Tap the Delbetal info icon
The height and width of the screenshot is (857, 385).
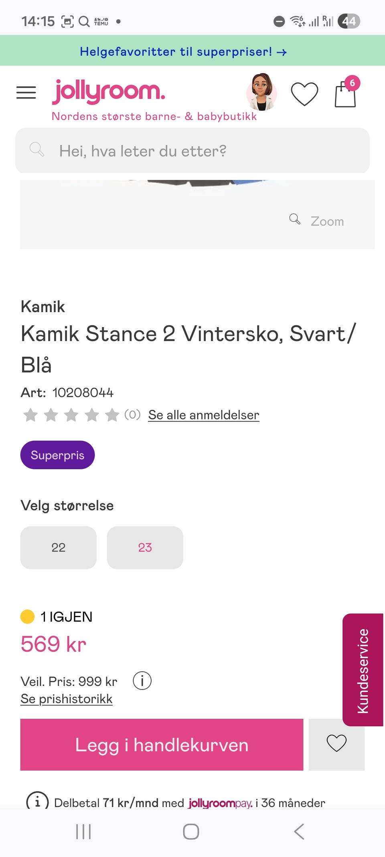(37, 802)
